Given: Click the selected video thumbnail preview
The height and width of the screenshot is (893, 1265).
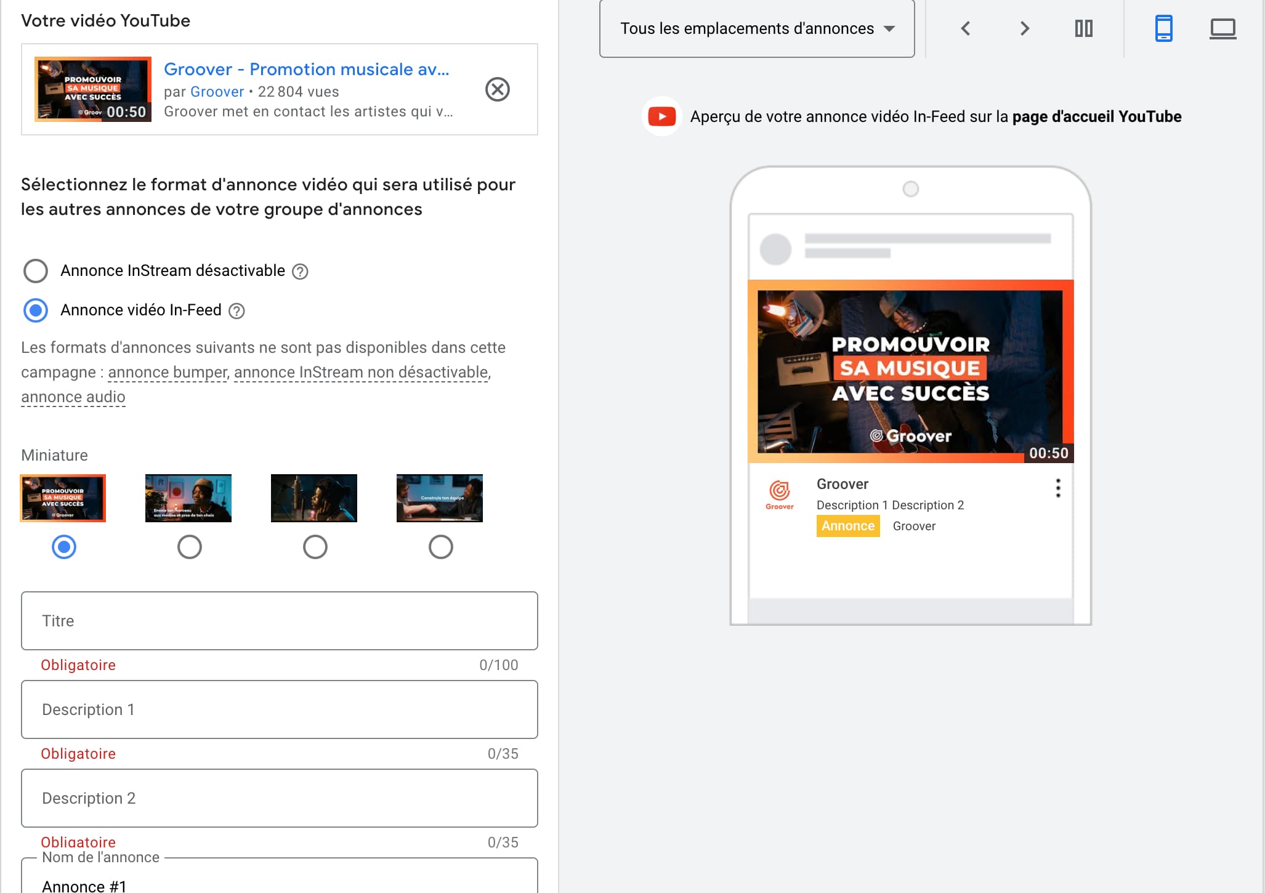Looking at the screenshot, I should 93,89.
